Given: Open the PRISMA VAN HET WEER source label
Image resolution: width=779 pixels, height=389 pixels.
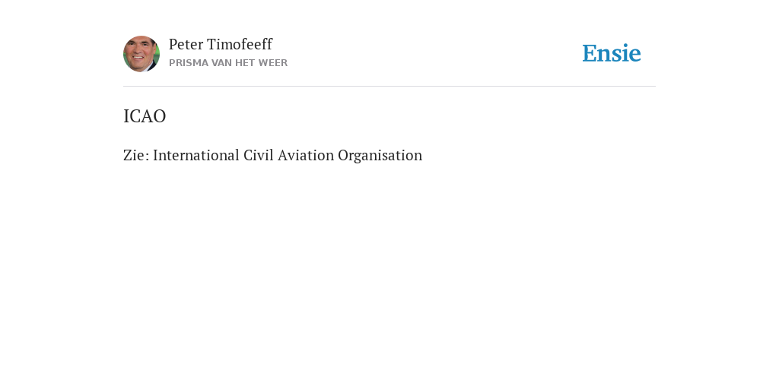Looking at the screenshot, I should pos(228,63).
